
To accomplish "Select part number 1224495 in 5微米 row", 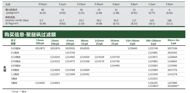I will click(40, 83).
